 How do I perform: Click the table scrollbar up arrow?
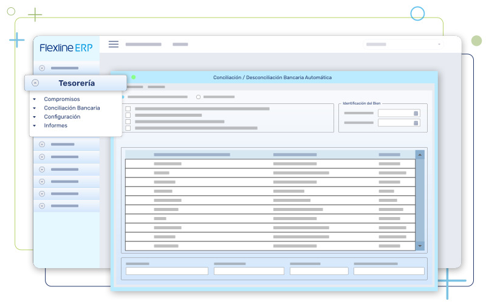coord(420,155)
